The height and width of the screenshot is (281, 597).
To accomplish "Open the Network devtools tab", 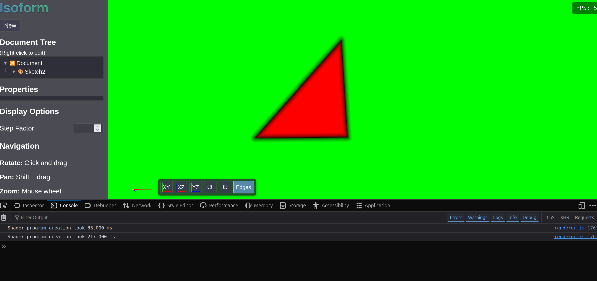I will coord(137,206).
